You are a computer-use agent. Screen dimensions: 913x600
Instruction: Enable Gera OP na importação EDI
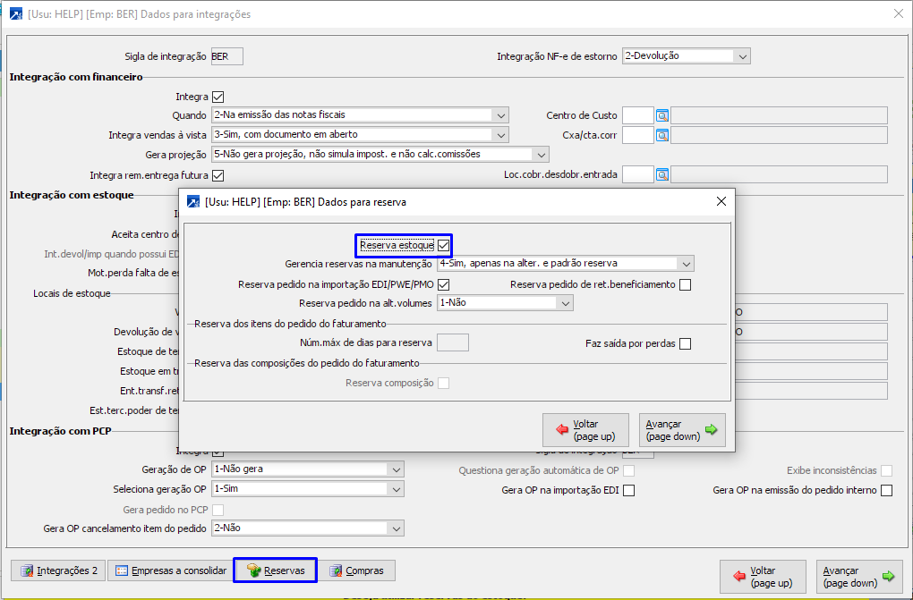click(x=629, y=491)
